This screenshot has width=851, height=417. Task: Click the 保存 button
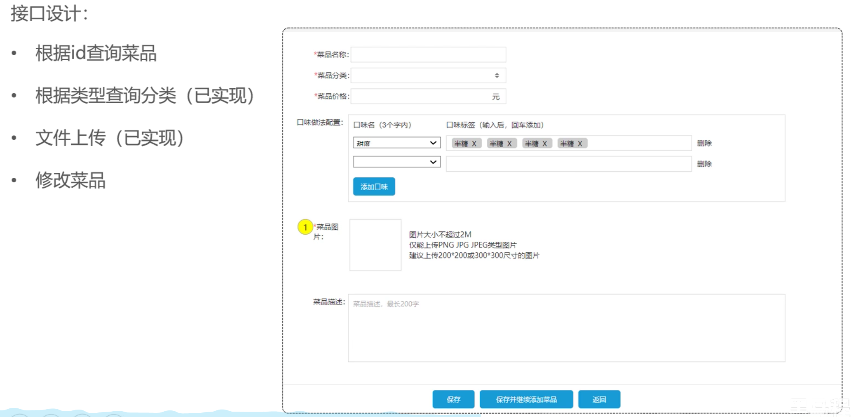click(453, 399)
